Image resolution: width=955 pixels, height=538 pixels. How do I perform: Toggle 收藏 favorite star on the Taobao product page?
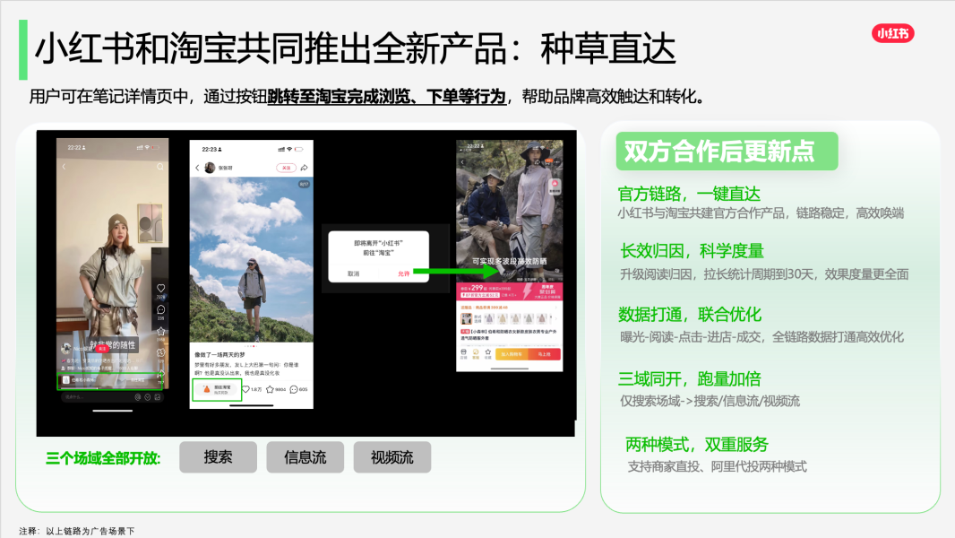click(x=488, y=353)
